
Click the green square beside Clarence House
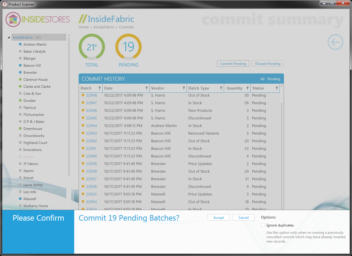(20, 80)
